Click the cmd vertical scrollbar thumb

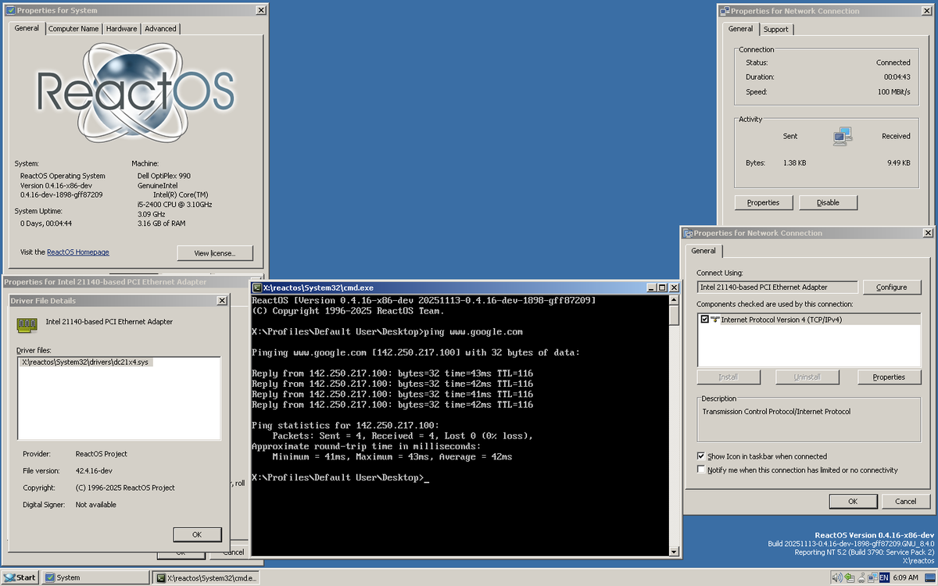[675, 315]
